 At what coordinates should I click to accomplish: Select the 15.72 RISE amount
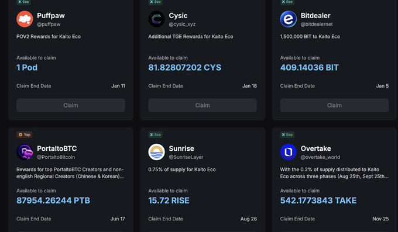point(169,200)
